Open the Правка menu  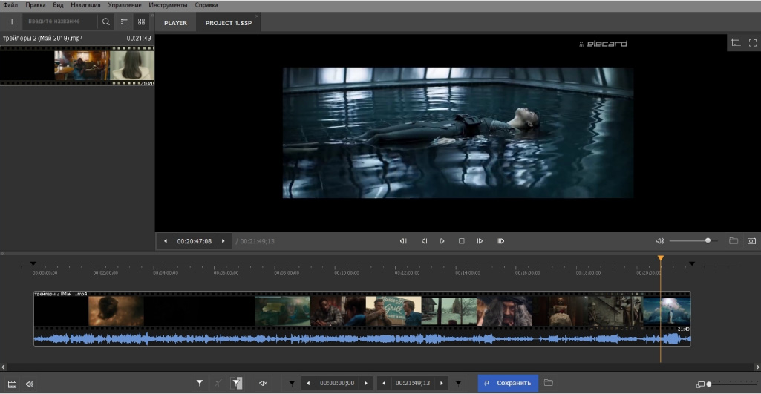click(x=36, y=5)
